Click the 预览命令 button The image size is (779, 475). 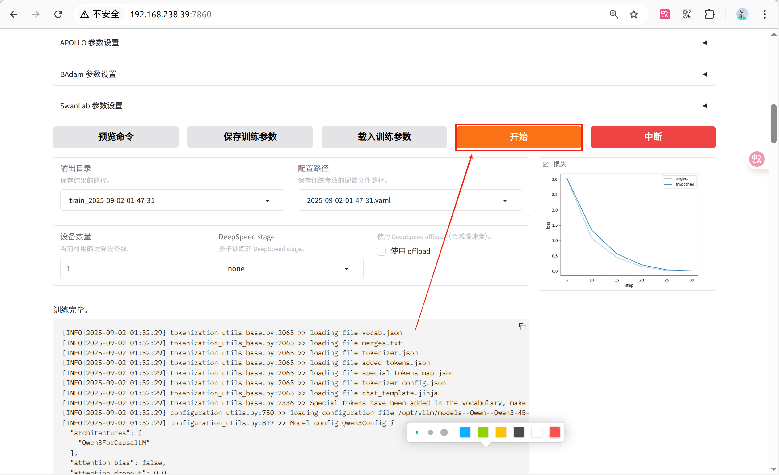point(116,137)
